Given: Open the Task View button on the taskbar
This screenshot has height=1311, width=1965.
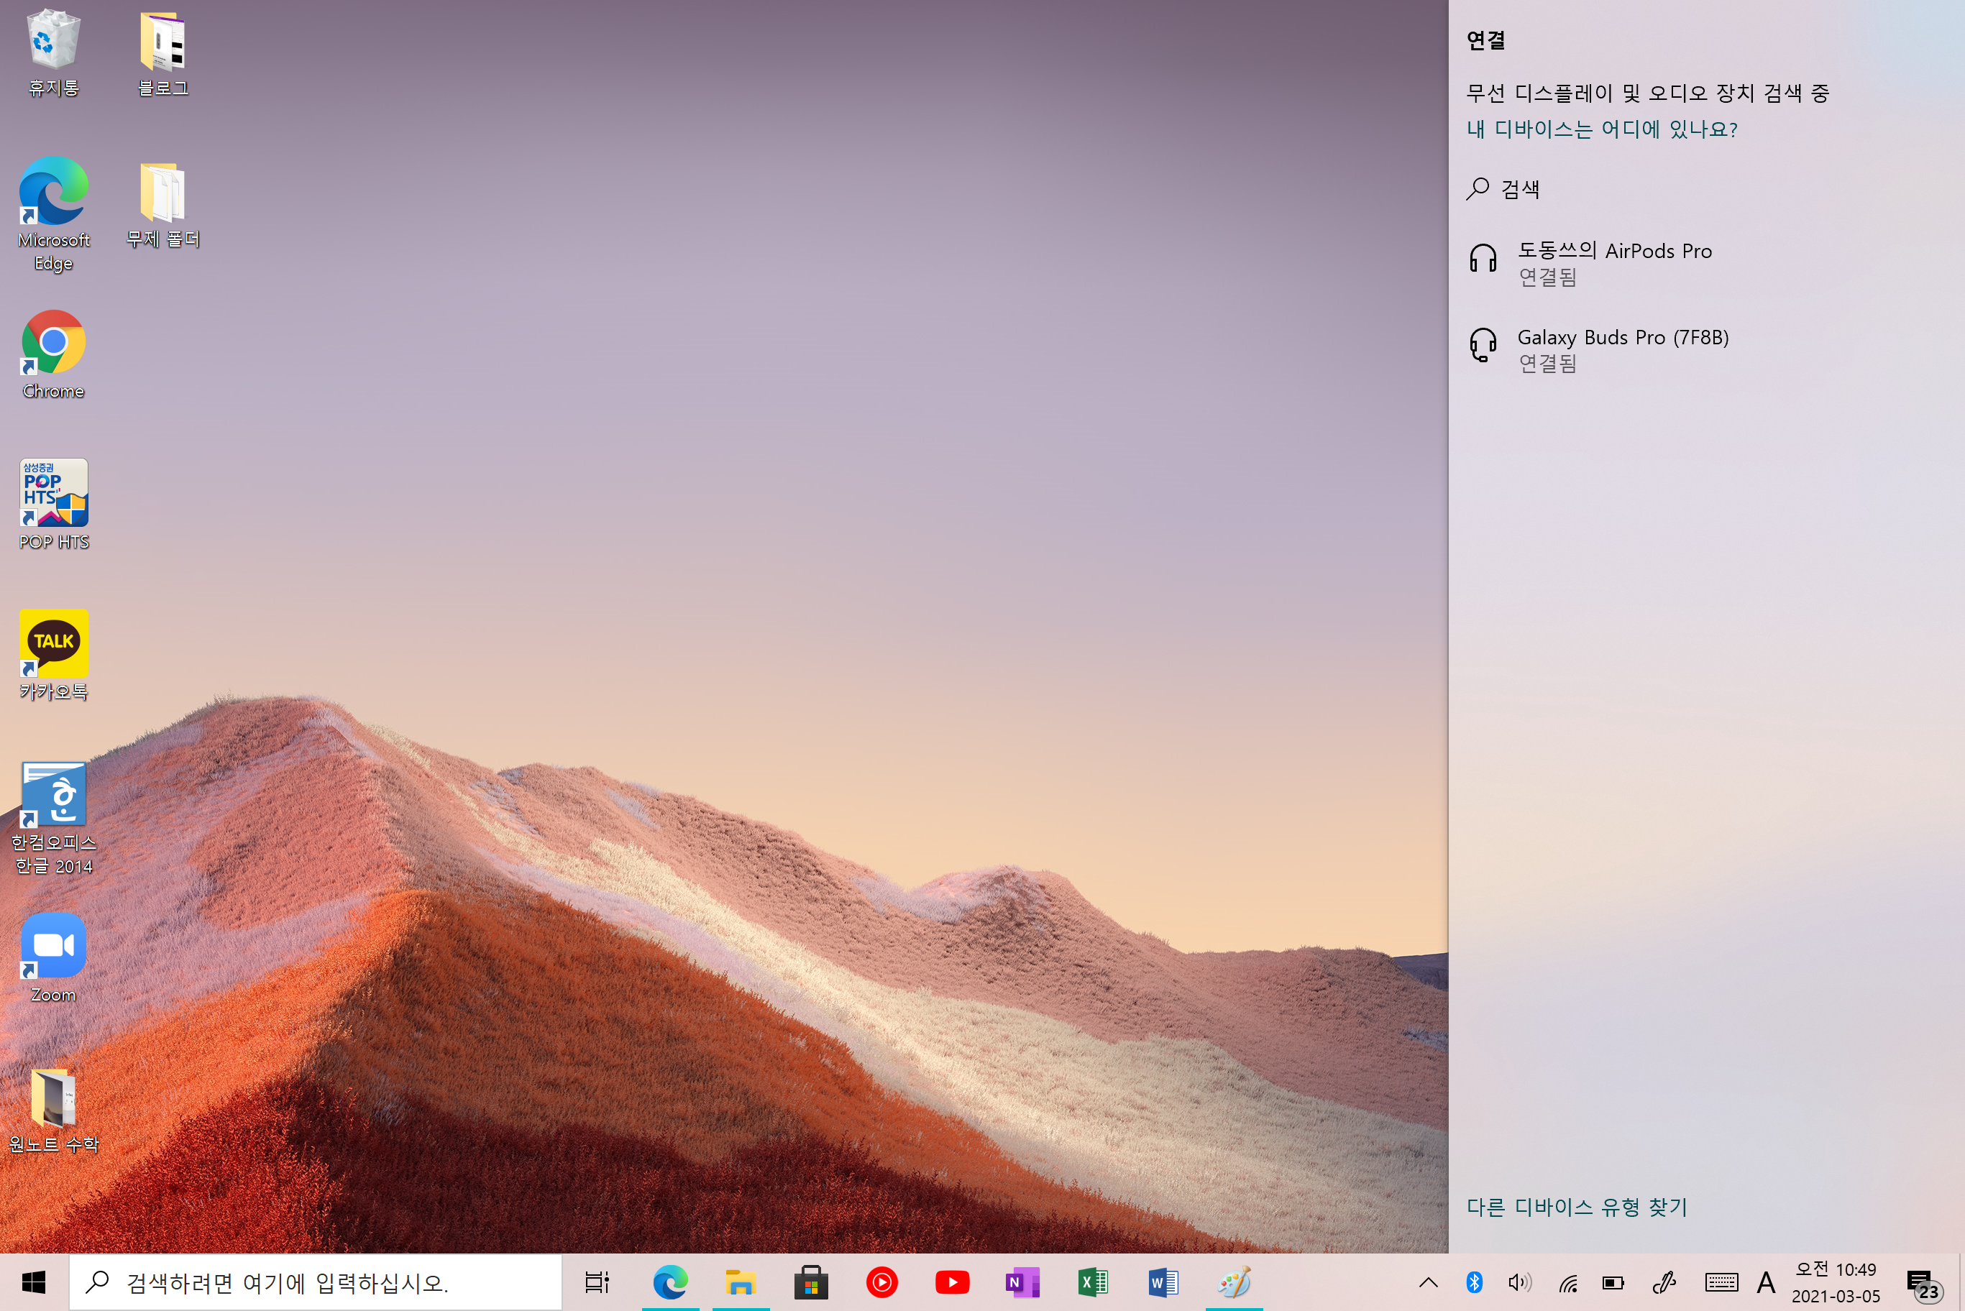Looking at the screenshot, I should click(x=597, y=1282).
